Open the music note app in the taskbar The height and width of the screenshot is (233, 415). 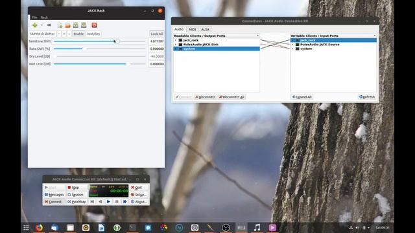point(257,228)
